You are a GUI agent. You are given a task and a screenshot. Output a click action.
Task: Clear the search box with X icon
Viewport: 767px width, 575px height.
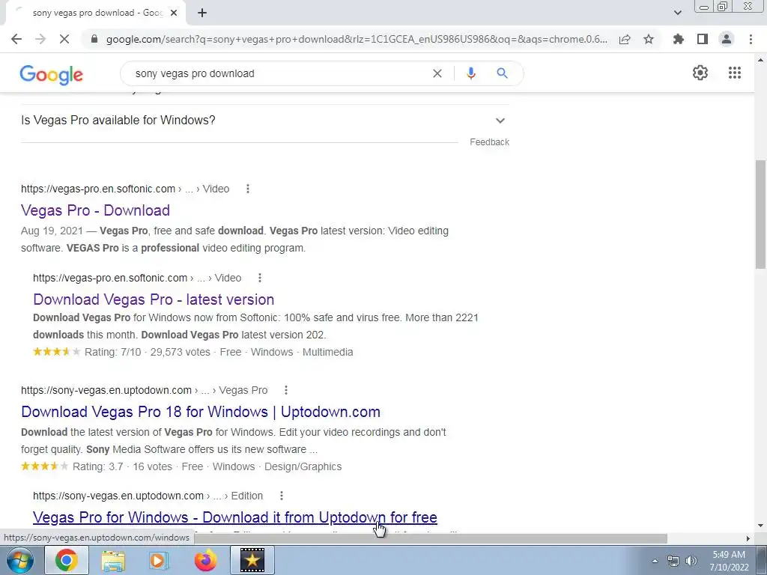(437, 73)
